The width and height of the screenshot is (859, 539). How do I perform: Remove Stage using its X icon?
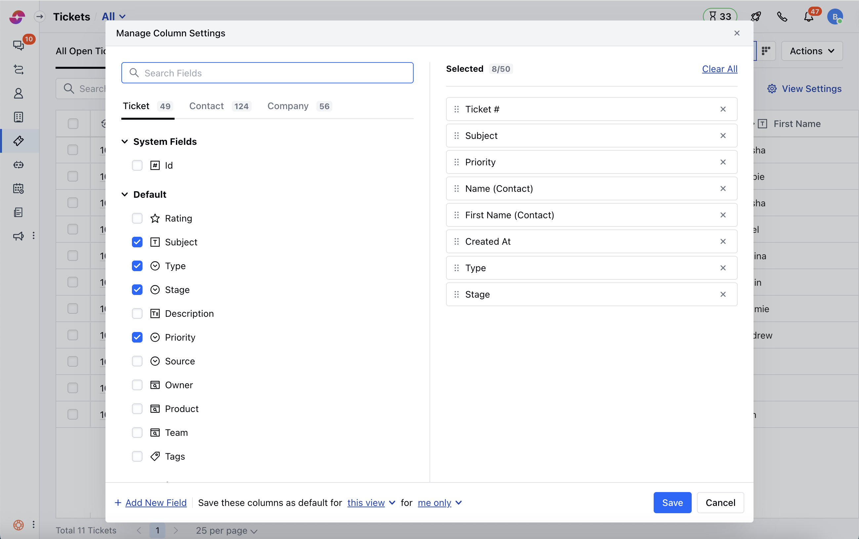tap(722, 294)
